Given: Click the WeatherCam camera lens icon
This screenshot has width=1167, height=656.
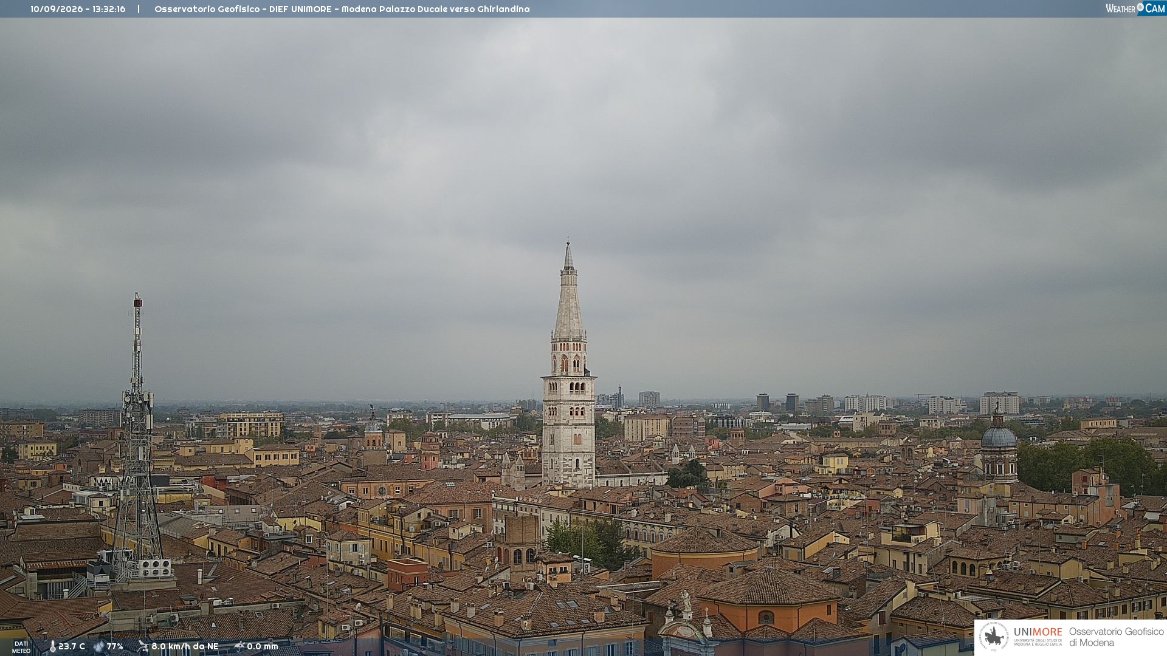Looking at the screenshot, I should coord(1140,7).
